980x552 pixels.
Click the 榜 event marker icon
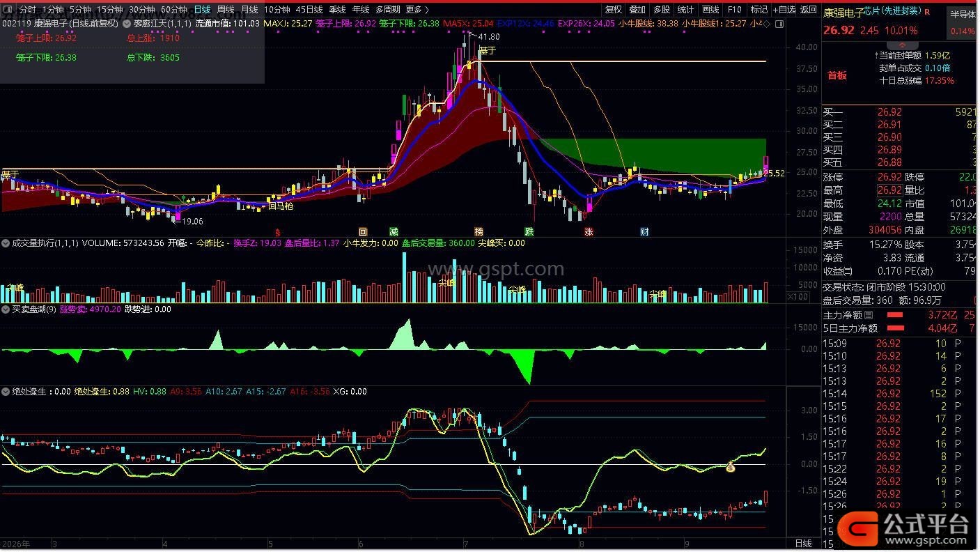pyautogui.click(x=479, y=232)
